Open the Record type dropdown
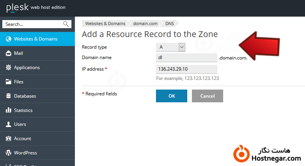This screenshot has height=166, width=305. [x=171, y=47]
